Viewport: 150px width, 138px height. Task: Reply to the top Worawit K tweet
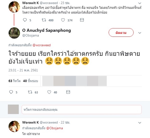pyautogui.click(x=24, y=20)
